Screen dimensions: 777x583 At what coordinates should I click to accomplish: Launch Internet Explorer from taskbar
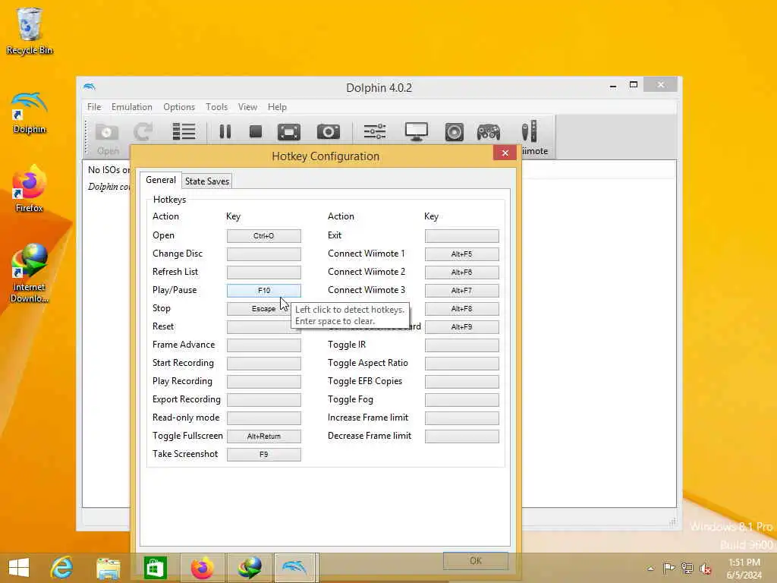tap(61, 568)
